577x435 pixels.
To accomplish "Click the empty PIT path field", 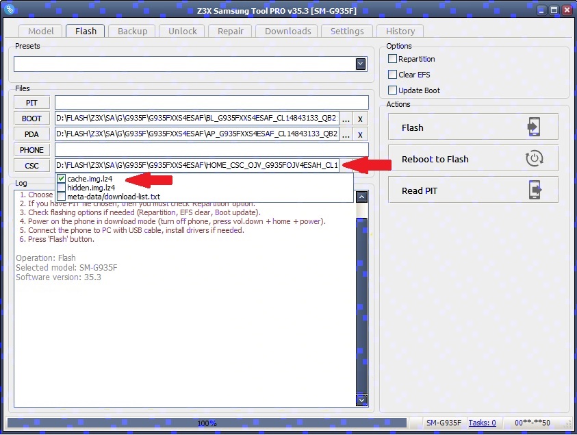I will coord(211,102).
